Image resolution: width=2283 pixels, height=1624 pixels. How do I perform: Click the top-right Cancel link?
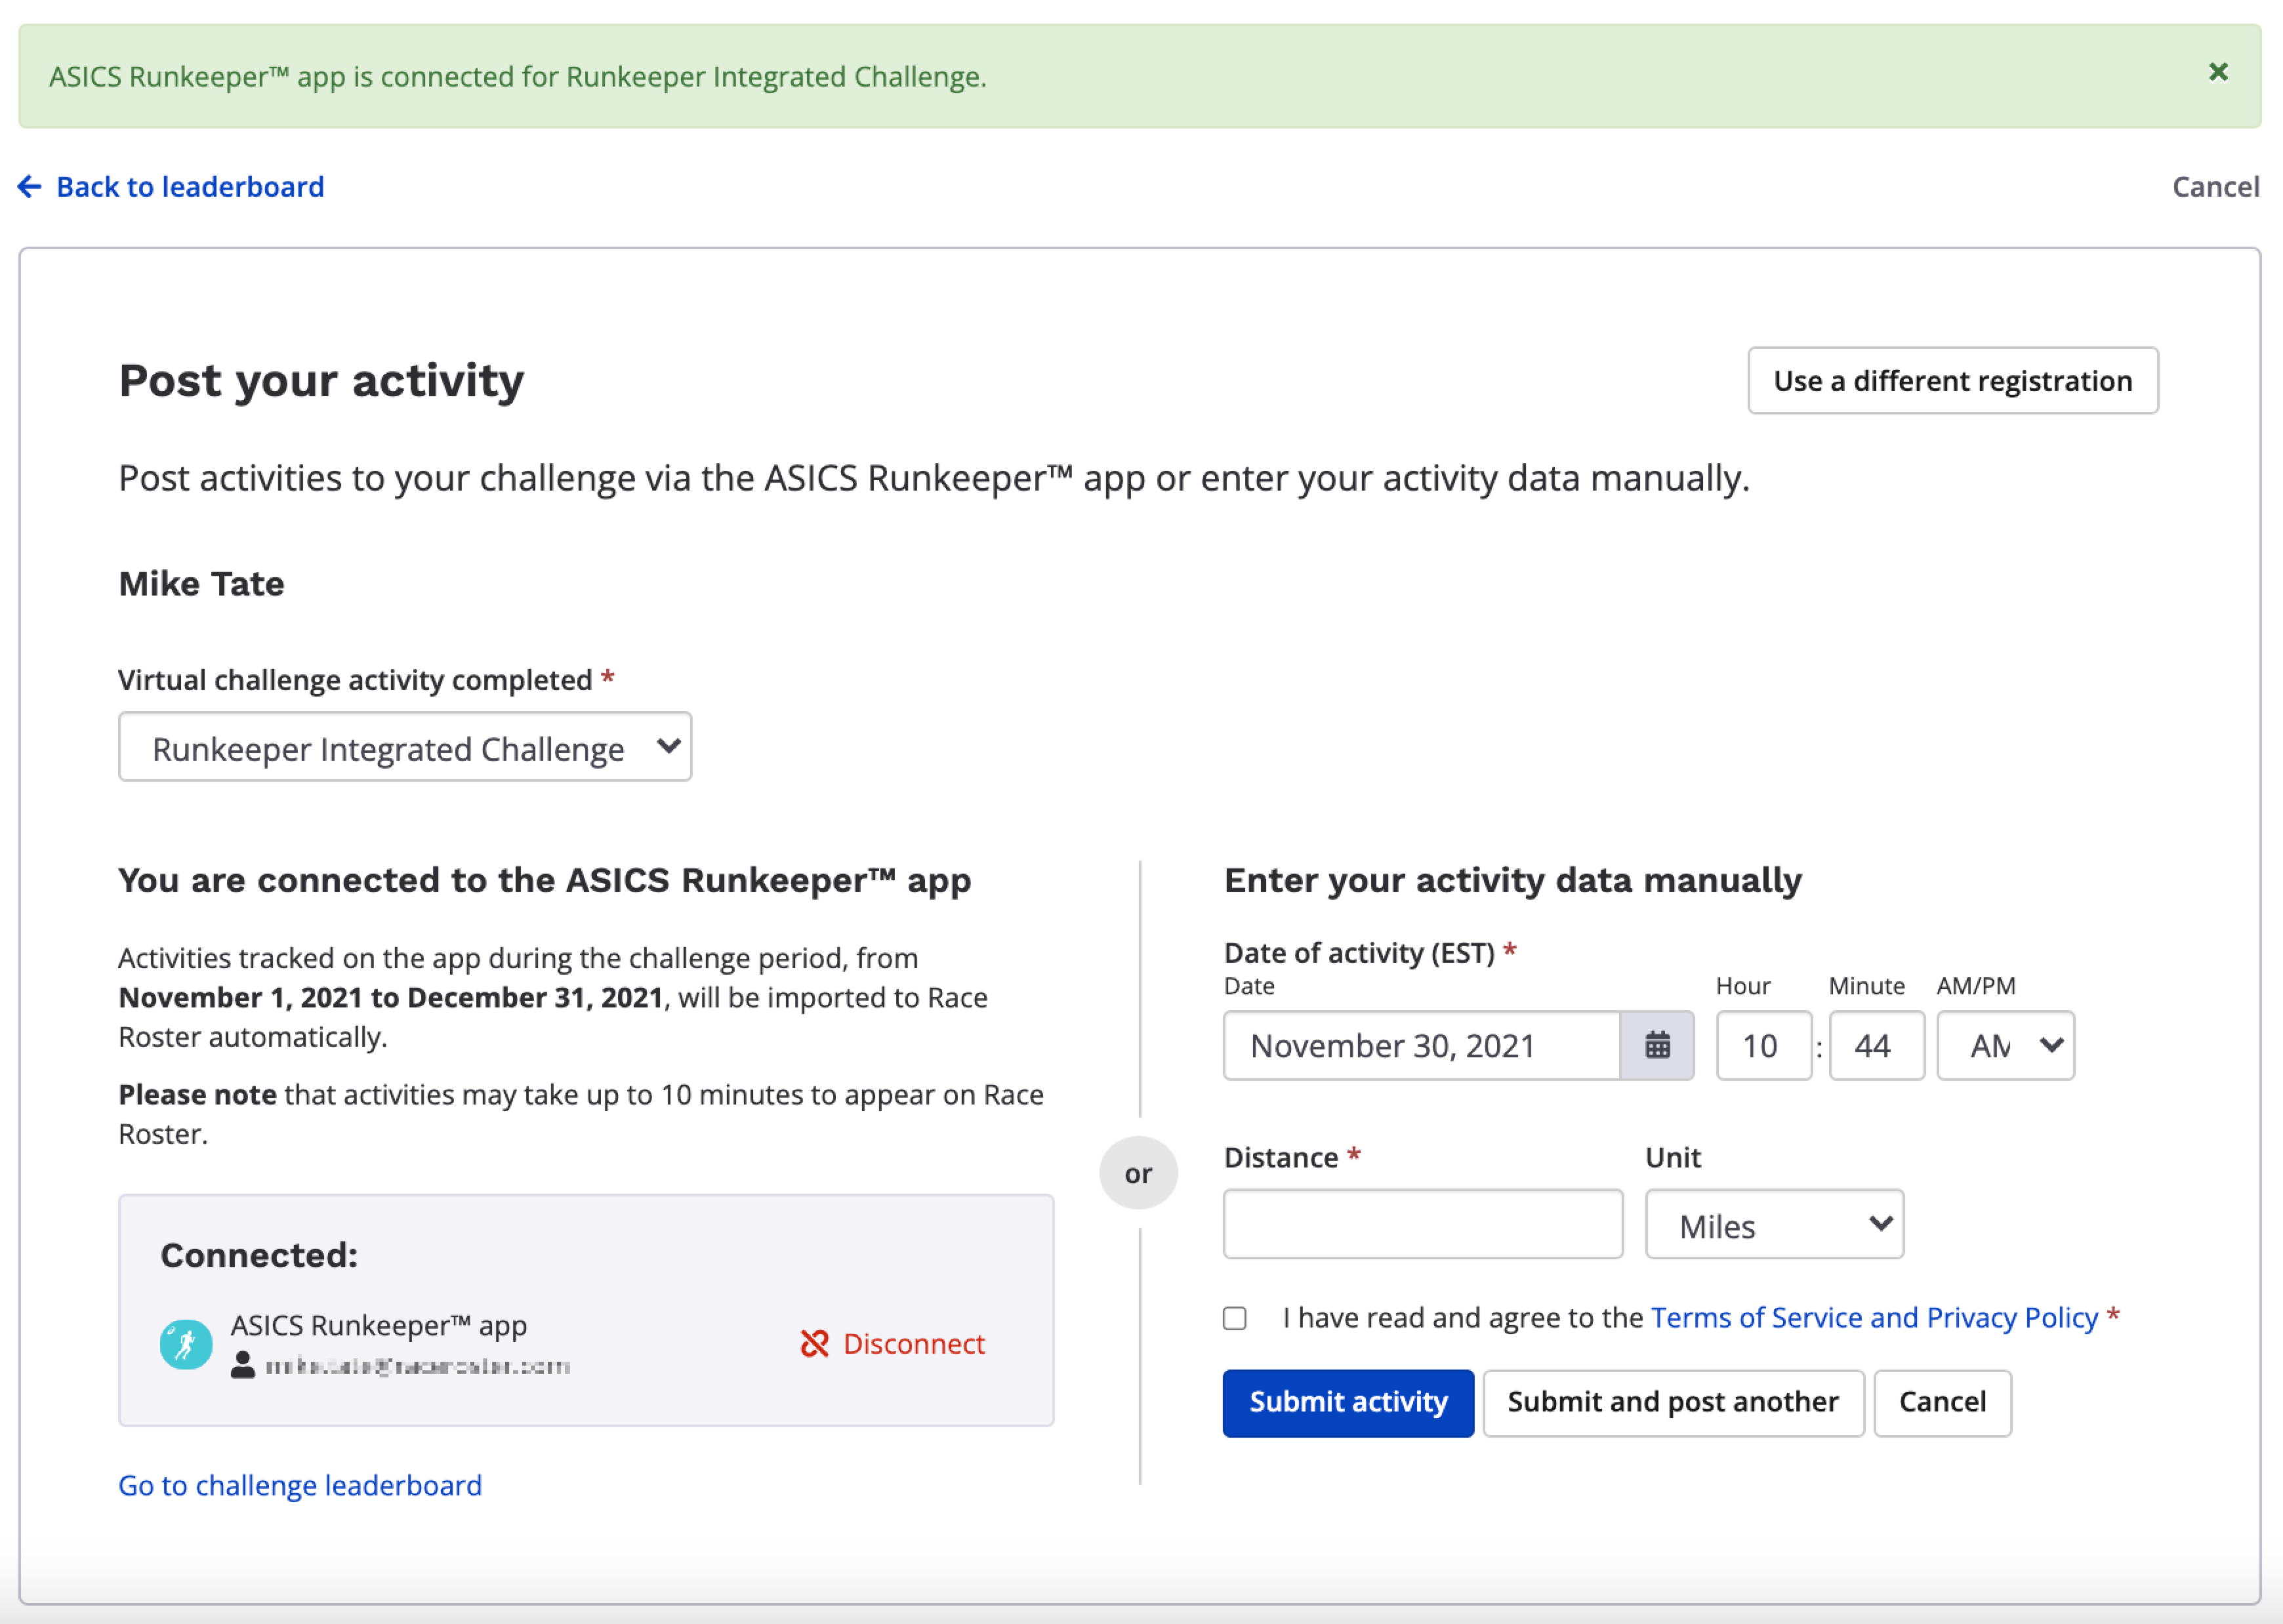coord(2215,187)
